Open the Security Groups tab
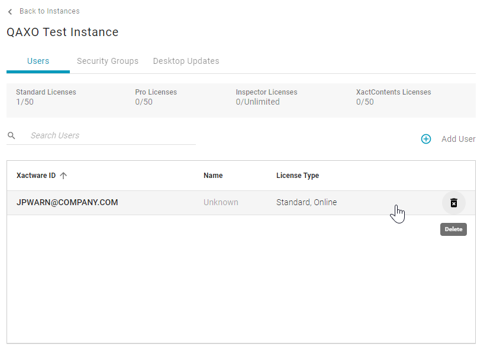 pyautogui.click(x=108, y=61)
